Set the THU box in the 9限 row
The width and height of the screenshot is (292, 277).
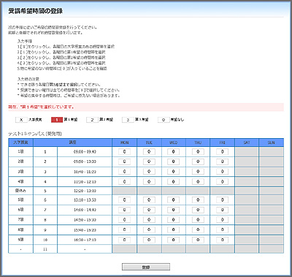click(x=198, y=240)
